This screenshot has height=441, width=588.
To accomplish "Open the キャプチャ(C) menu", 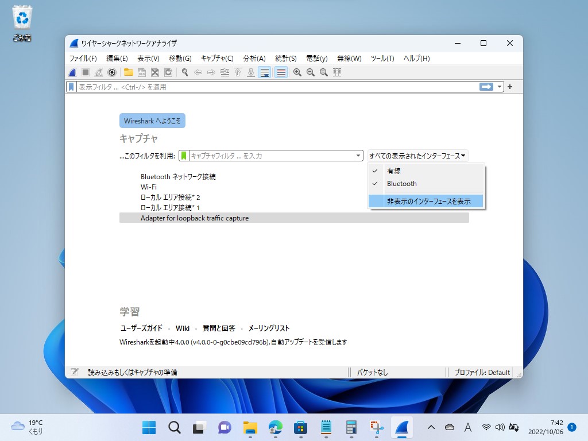I will [217, 59].
